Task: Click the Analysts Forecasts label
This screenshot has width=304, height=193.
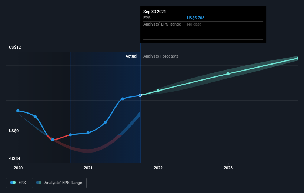Action: 161,56
